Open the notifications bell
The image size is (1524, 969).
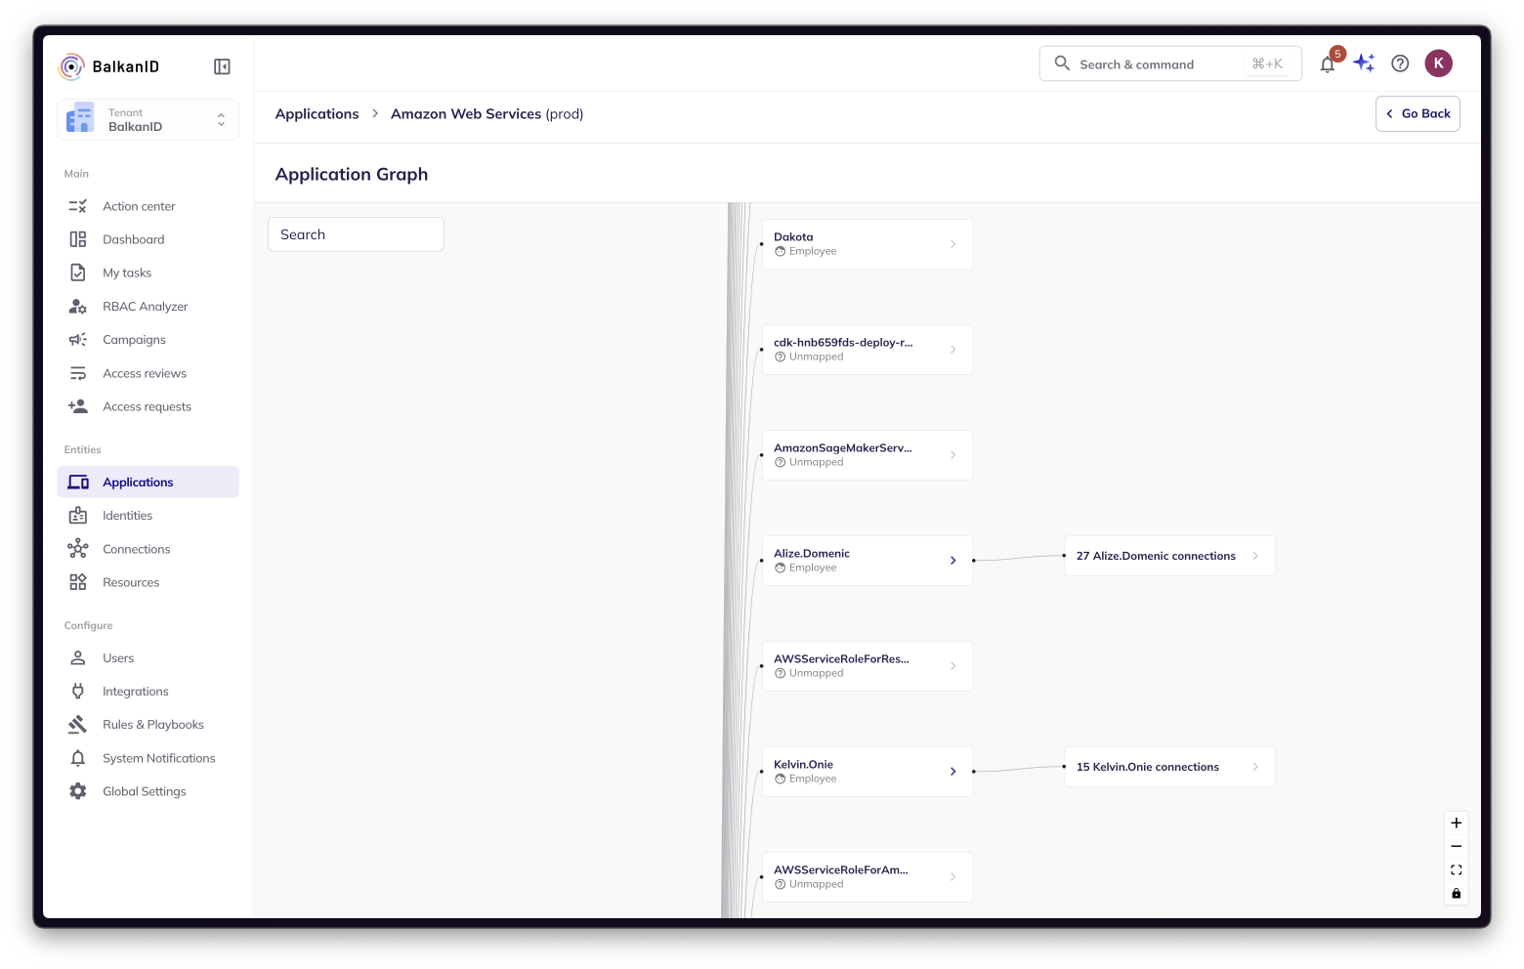[1327, 64]
